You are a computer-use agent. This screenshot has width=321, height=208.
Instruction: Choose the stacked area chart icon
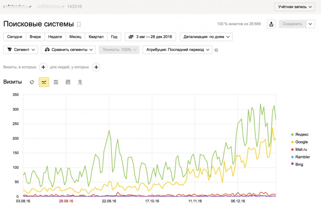point(56,82)
